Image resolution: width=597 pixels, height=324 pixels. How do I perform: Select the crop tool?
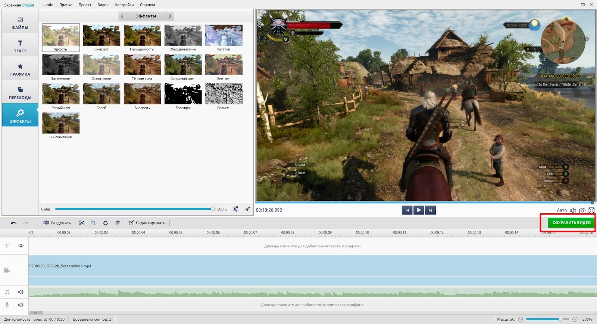[93, 223]
